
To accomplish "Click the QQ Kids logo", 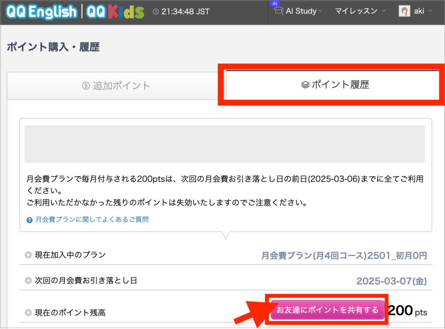I will coord(115,12).
